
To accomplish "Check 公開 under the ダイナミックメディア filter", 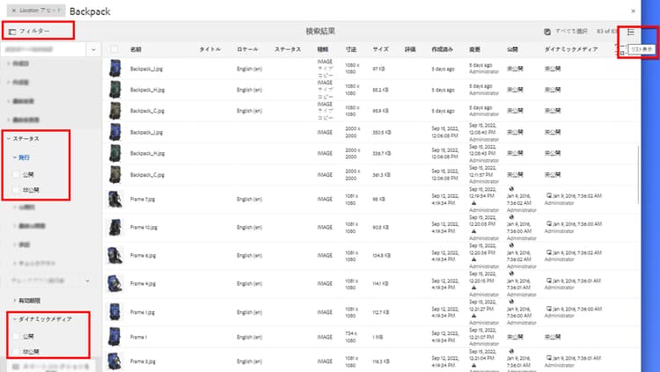I will point(16,336).
